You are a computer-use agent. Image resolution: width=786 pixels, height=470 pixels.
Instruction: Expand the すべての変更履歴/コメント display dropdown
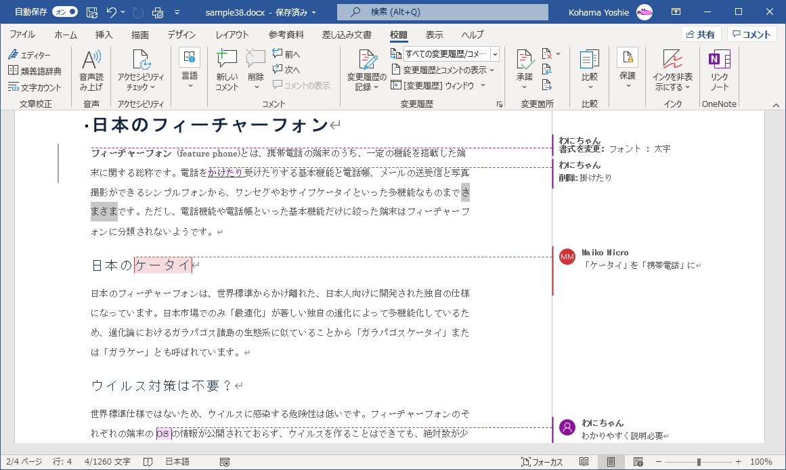point(495,54)
